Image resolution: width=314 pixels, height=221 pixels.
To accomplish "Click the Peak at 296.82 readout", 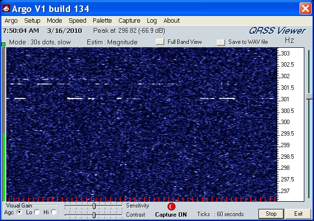I will [129, 30].
